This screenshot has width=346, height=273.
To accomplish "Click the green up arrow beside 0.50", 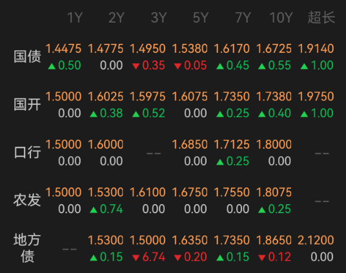I will tap(52, 66).
